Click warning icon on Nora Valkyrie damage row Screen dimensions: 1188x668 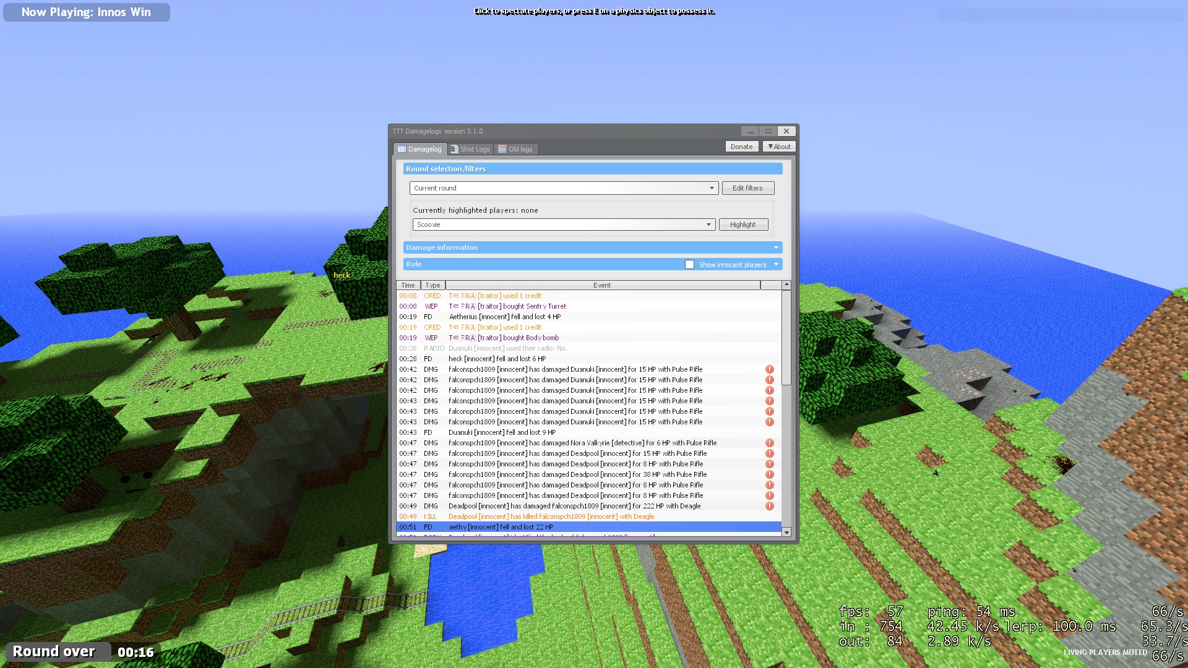tap(770, 443)
